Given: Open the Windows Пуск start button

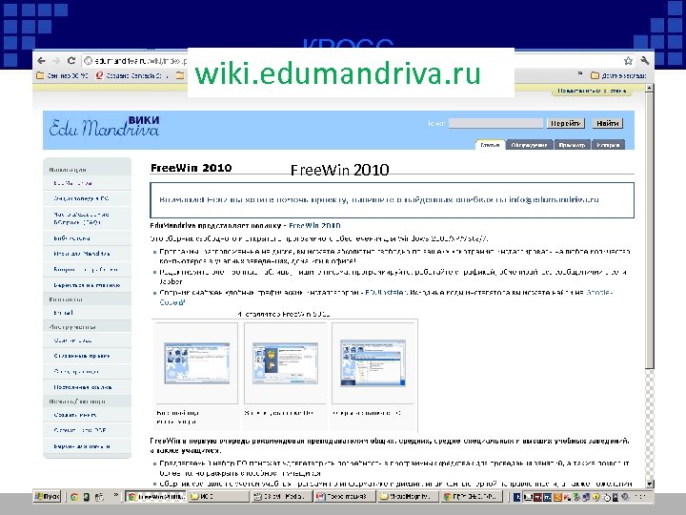Looking at the screenshot, I should (48, 497).
